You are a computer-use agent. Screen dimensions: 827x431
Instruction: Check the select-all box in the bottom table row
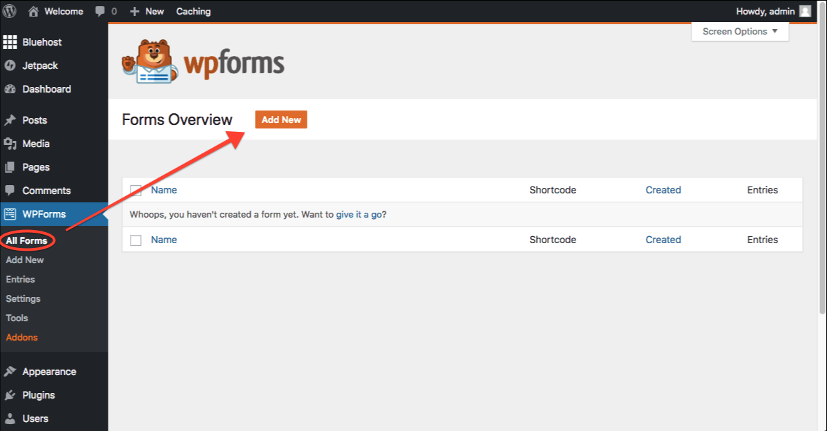[x=135, y=239]
